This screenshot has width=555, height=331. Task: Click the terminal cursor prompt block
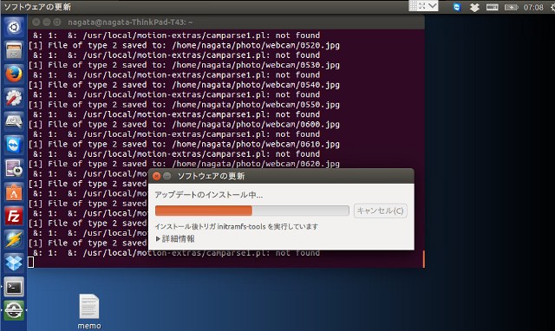point(31,263)
